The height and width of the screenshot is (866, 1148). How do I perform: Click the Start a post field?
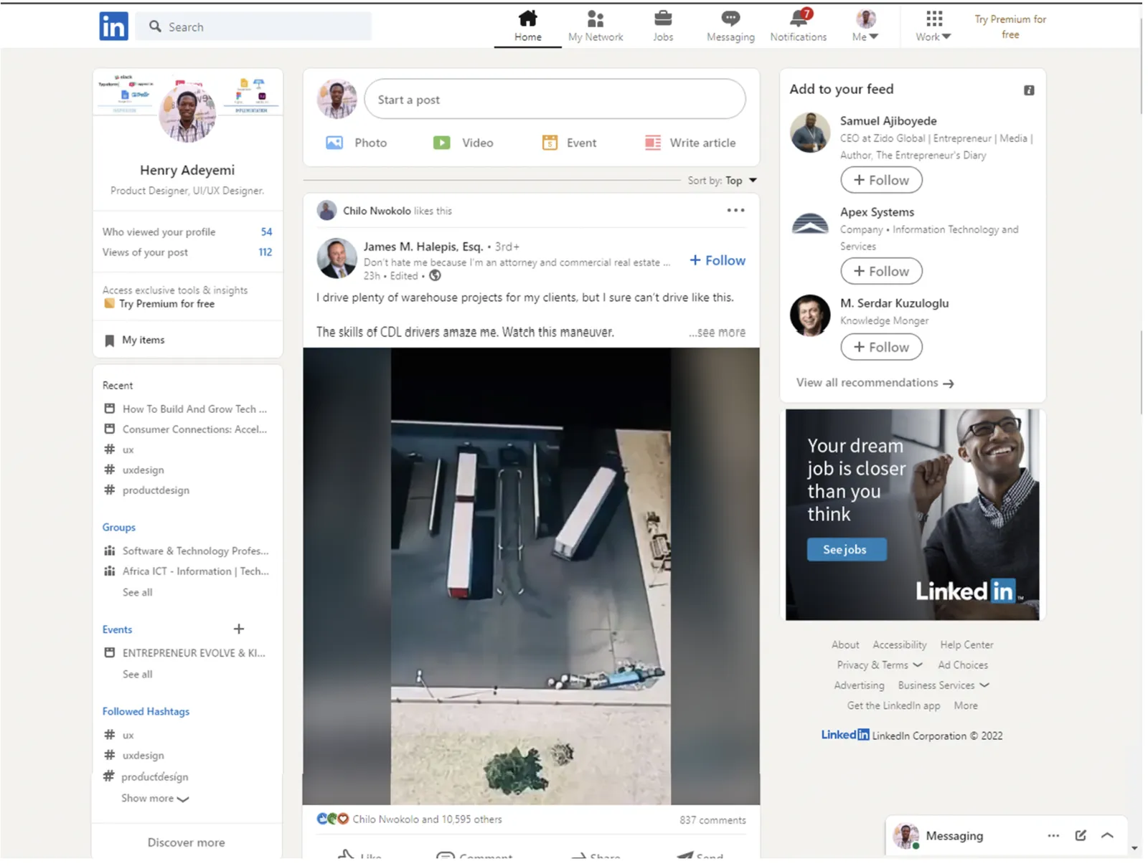click(555, 99)
